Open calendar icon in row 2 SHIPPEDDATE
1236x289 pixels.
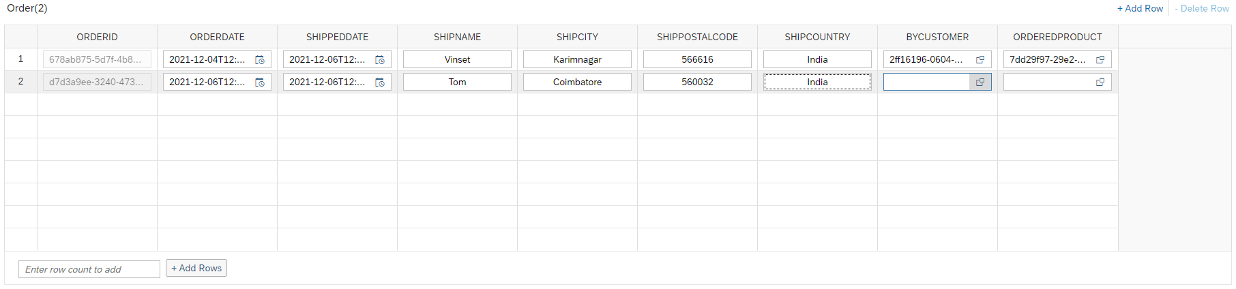tap(380, 82)
